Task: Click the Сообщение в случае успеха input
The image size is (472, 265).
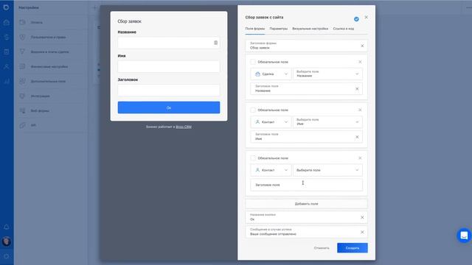Action: [x=307, y=232]
